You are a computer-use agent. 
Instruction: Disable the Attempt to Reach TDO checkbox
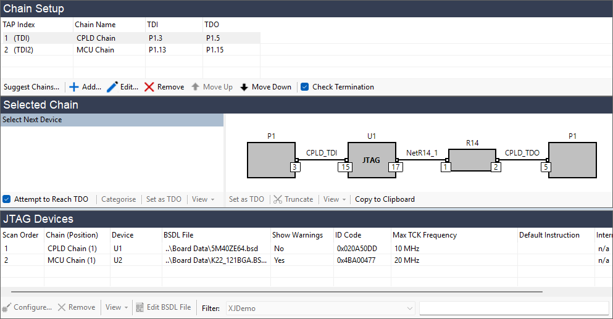(7, 199)
